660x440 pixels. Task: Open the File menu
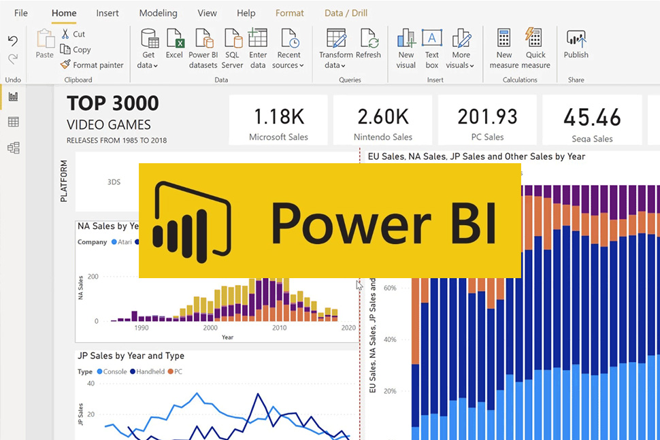coord(21,13)
